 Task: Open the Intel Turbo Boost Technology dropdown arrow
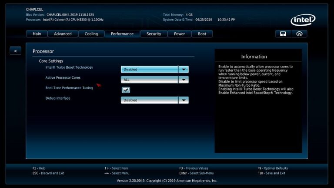(x=184, y=69)
